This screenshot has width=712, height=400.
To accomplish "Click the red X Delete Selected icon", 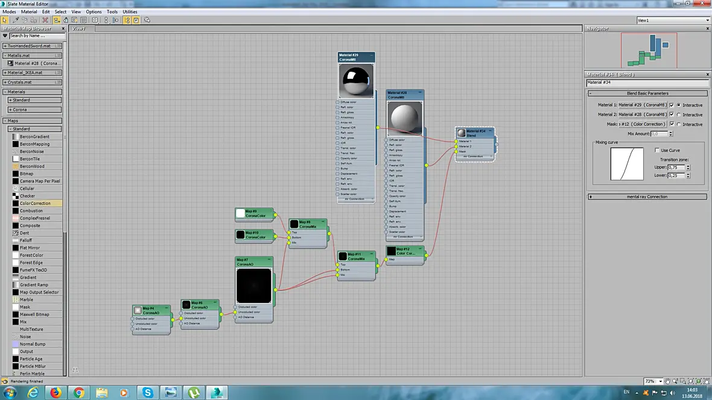I will (x=45, y=20).
